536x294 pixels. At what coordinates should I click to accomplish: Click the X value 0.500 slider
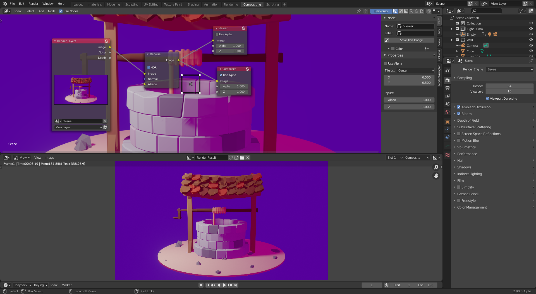pyautogui.click(x=409, y=77)
